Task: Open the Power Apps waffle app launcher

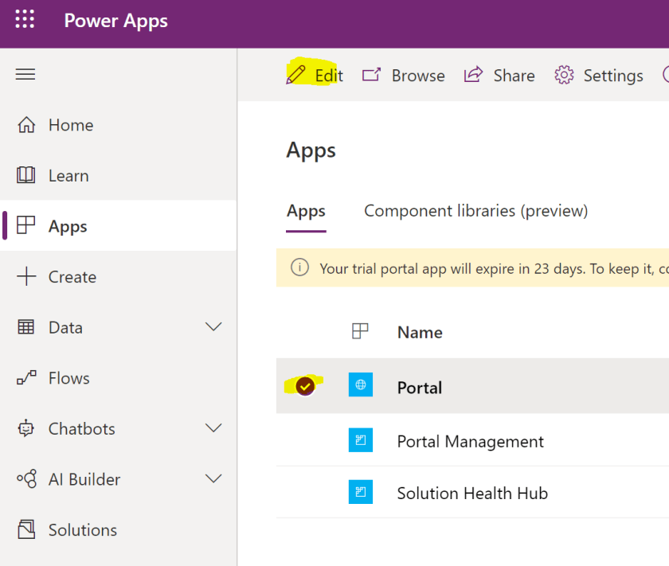Action: coord(25,19)
